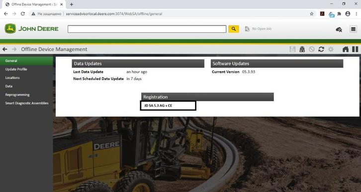Viewport: 361px width, 192px height.
Task: Bookmark page with star icon
Action: point(311,14)
